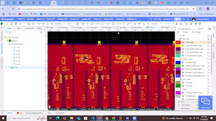Click the undo arrow in the toolbar

click(x=20, y=24)
